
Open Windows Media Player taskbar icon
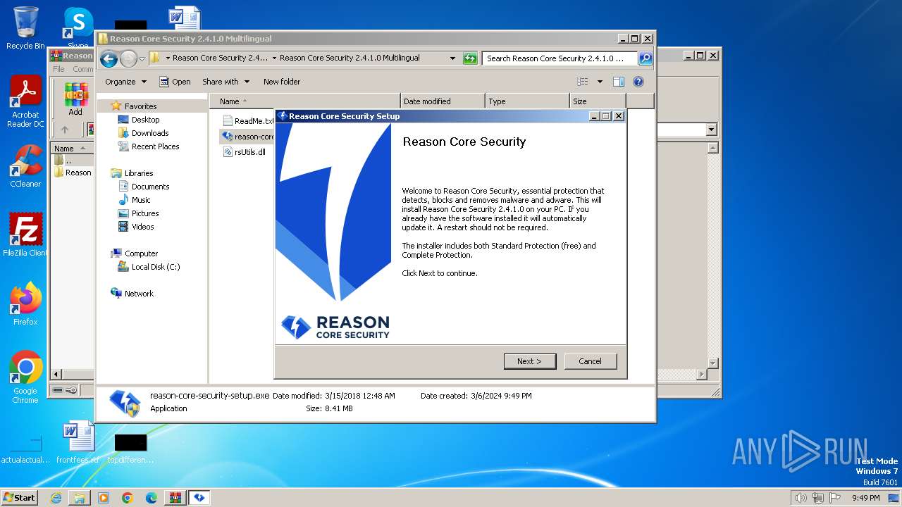point(104,498)
